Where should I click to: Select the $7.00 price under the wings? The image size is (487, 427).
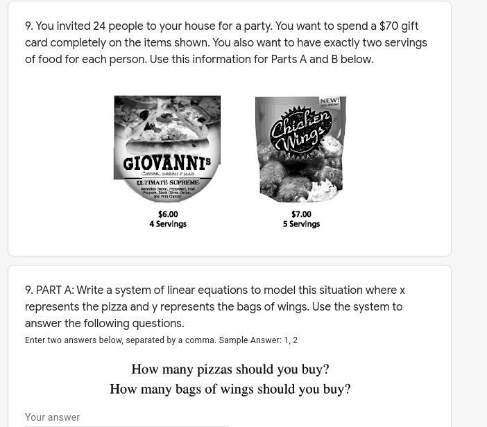(x=301, y=214)
